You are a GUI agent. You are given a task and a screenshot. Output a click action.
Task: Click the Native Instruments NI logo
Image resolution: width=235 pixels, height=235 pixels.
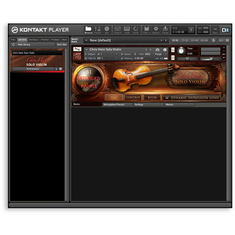point(225,30)
